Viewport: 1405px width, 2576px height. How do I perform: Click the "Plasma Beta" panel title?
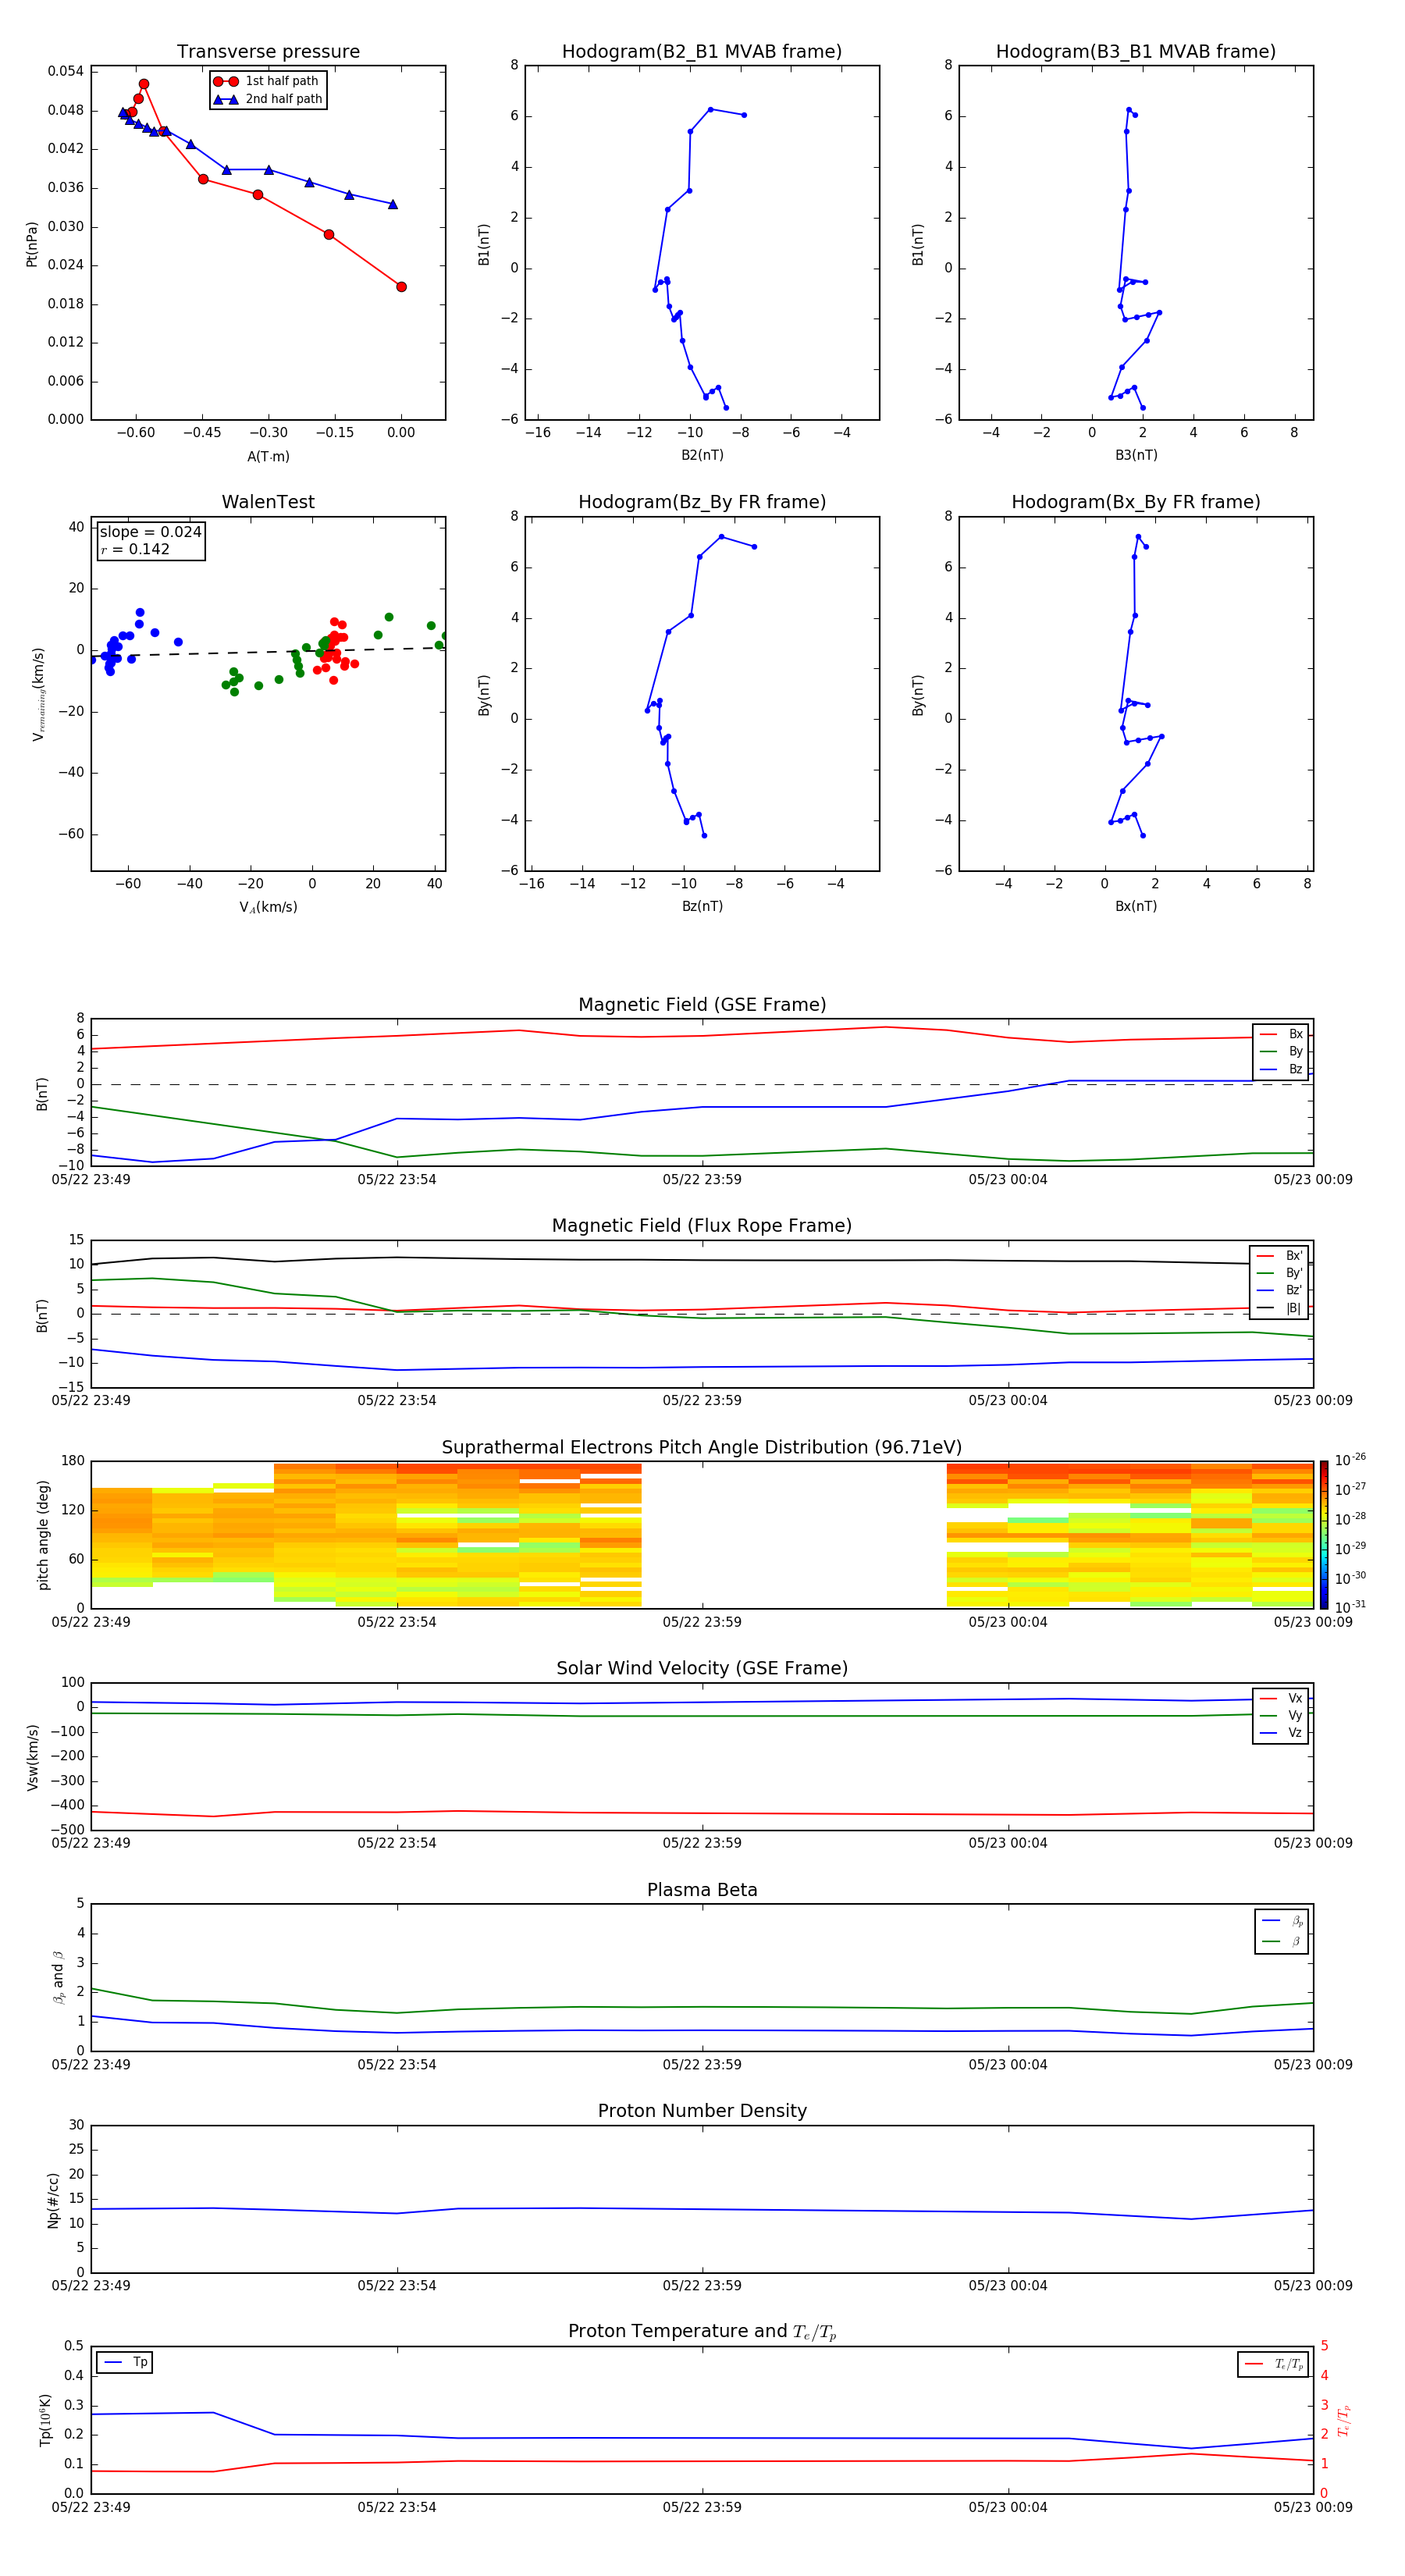click(702, 1891)
